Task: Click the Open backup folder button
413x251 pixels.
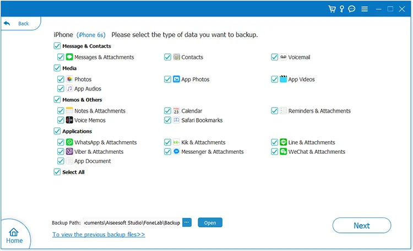Action: tap(210, 222)
